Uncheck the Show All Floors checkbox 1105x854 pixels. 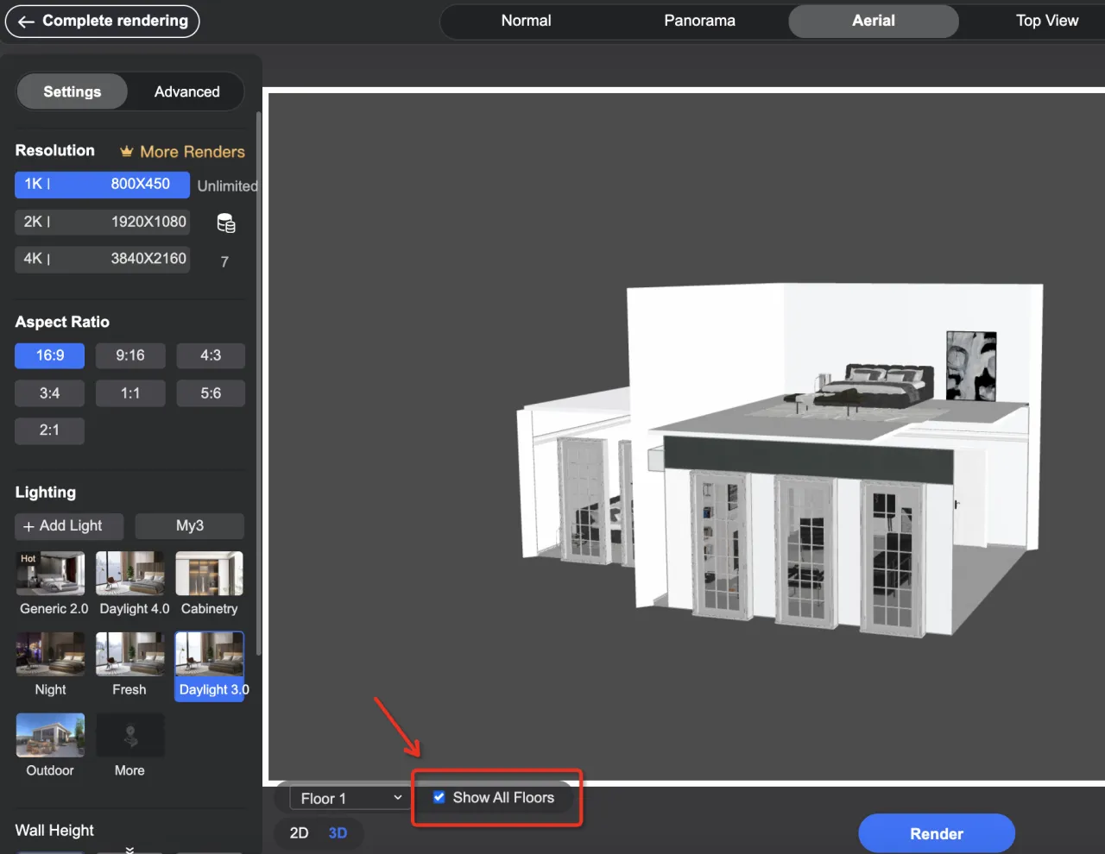click(x=439, y=797)
